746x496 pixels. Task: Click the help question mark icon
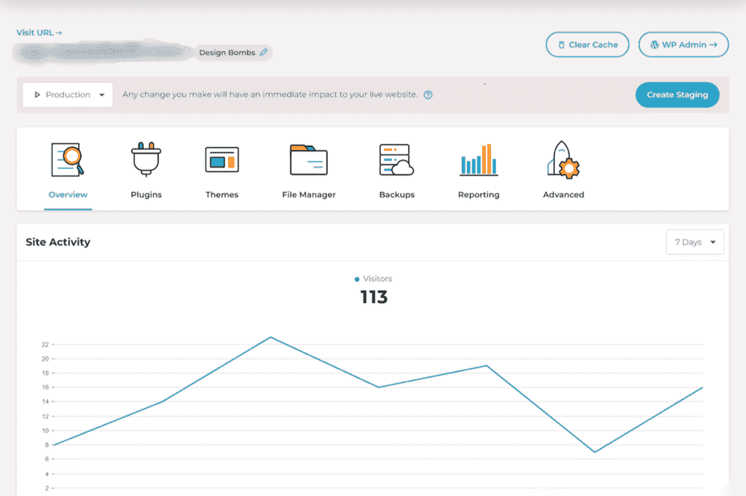(428, 95)
